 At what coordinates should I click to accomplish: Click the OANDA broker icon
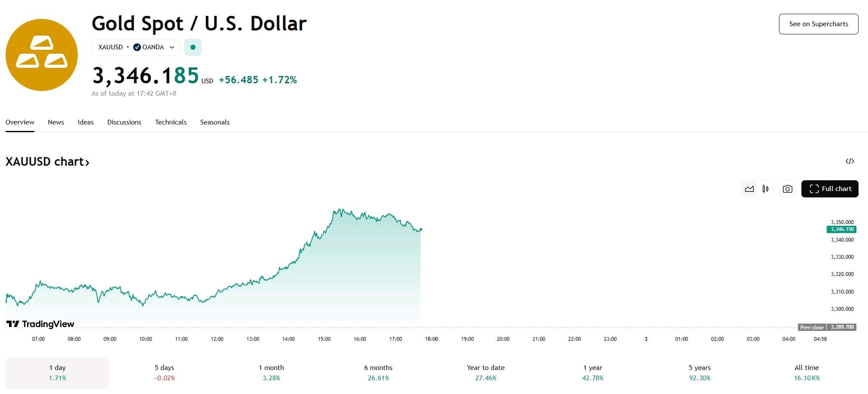[137, 47]
